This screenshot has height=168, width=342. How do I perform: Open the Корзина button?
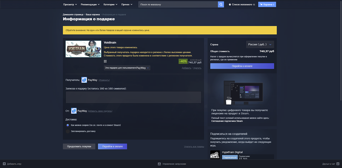coord(267,4)
